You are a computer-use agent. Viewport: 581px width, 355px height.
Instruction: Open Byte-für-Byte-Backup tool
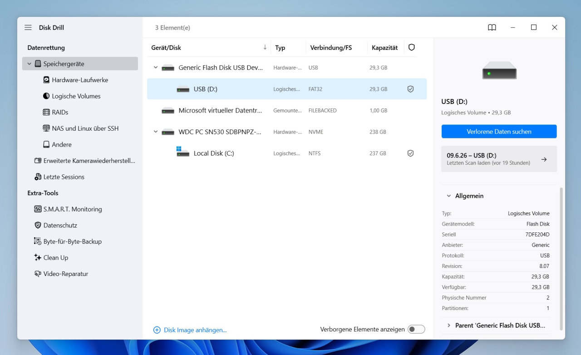(x=73, y=242)
